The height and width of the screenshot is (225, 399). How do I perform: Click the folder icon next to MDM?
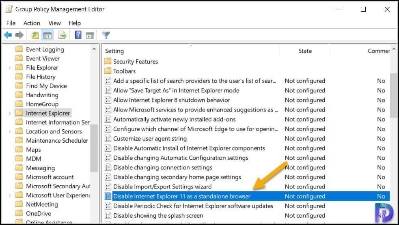click(19, 159)
